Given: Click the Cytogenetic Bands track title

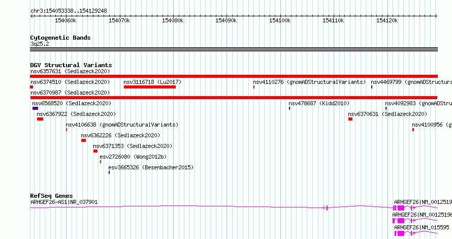Looking at the screenshot, I should (60, 38).
